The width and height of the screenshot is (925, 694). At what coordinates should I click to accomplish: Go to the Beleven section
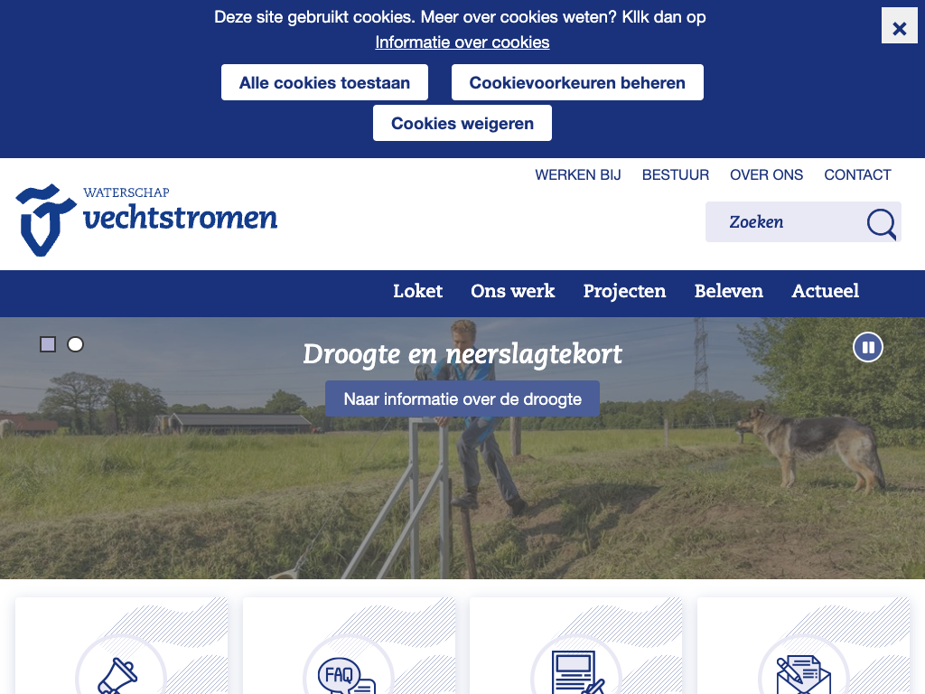(x=729, y=291)
